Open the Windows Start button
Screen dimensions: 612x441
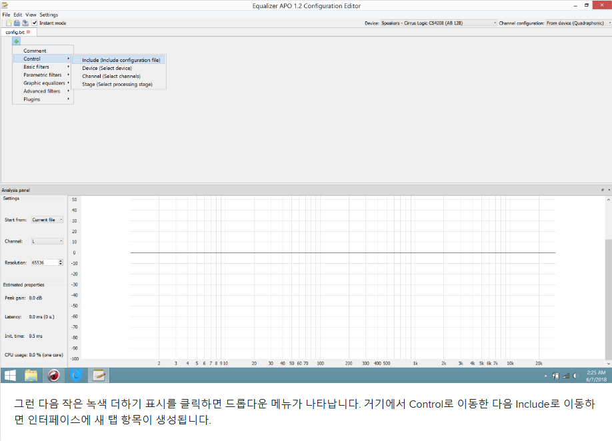(10, 376)
